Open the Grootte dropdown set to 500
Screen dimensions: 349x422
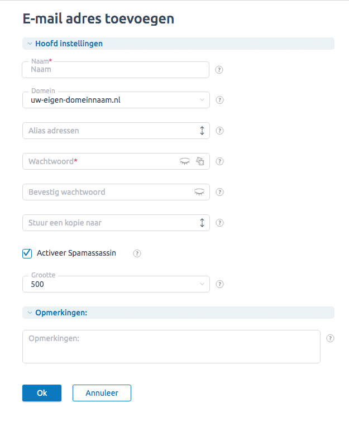[116, 284]
